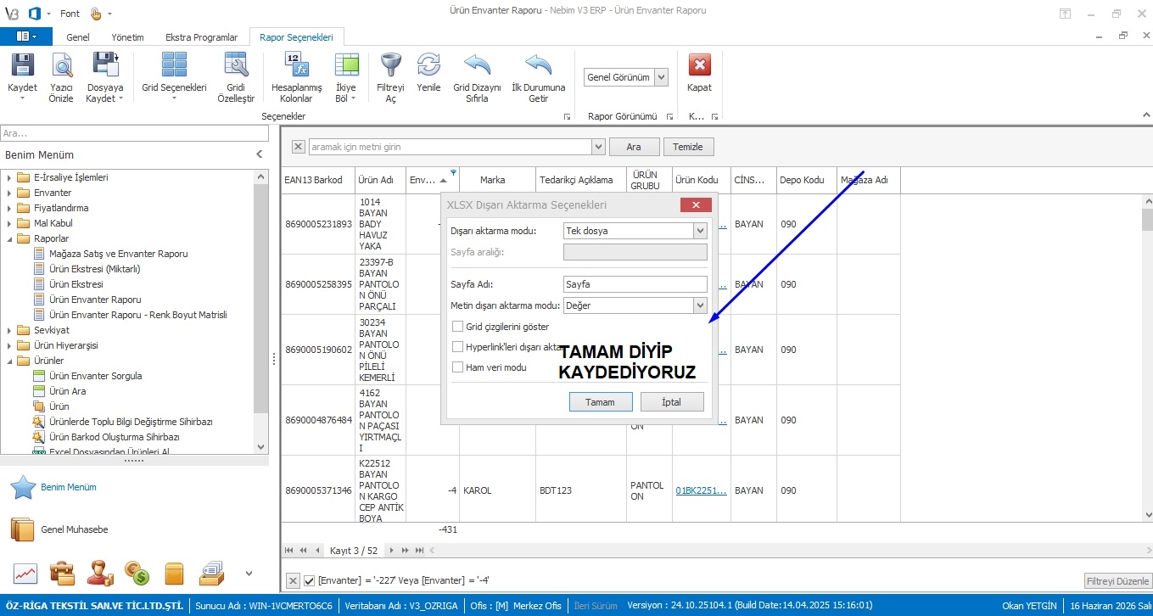Expand more module icons chevron
The image size is (1153, 616).
pyautogui.click(x=249, y=574)
